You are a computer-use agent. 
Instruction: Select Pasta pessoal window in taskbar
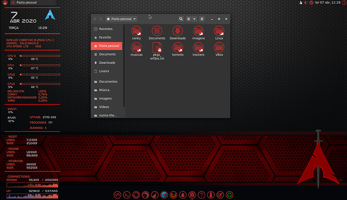click(x=33, y=3)
